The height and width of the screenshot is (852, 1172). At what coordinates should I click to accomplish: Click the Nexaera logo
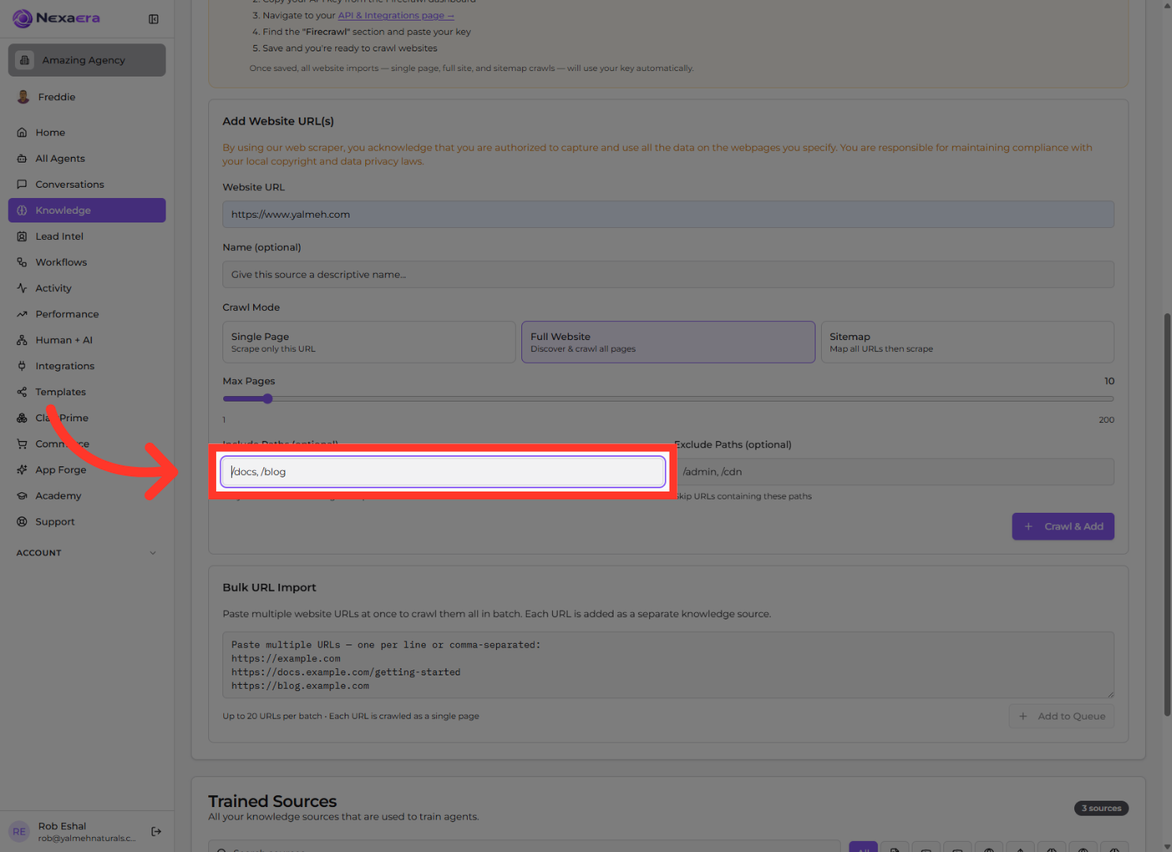(x=57, y=18)
